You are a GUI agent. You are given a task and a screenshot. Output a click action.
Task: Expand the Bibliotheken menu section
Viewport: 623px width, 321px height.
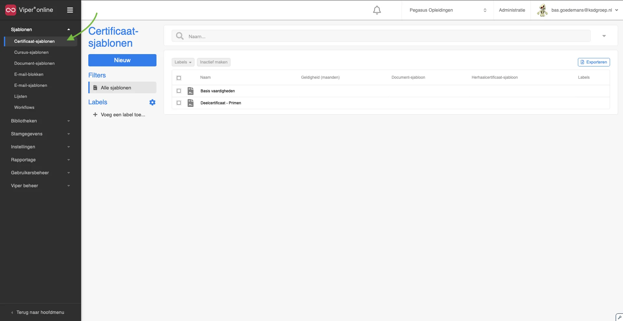(x=40, y=121)
